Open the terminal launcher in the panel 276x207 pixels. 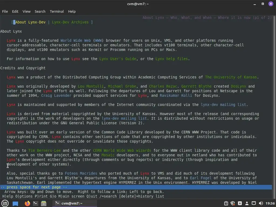[x=35, y=203]
